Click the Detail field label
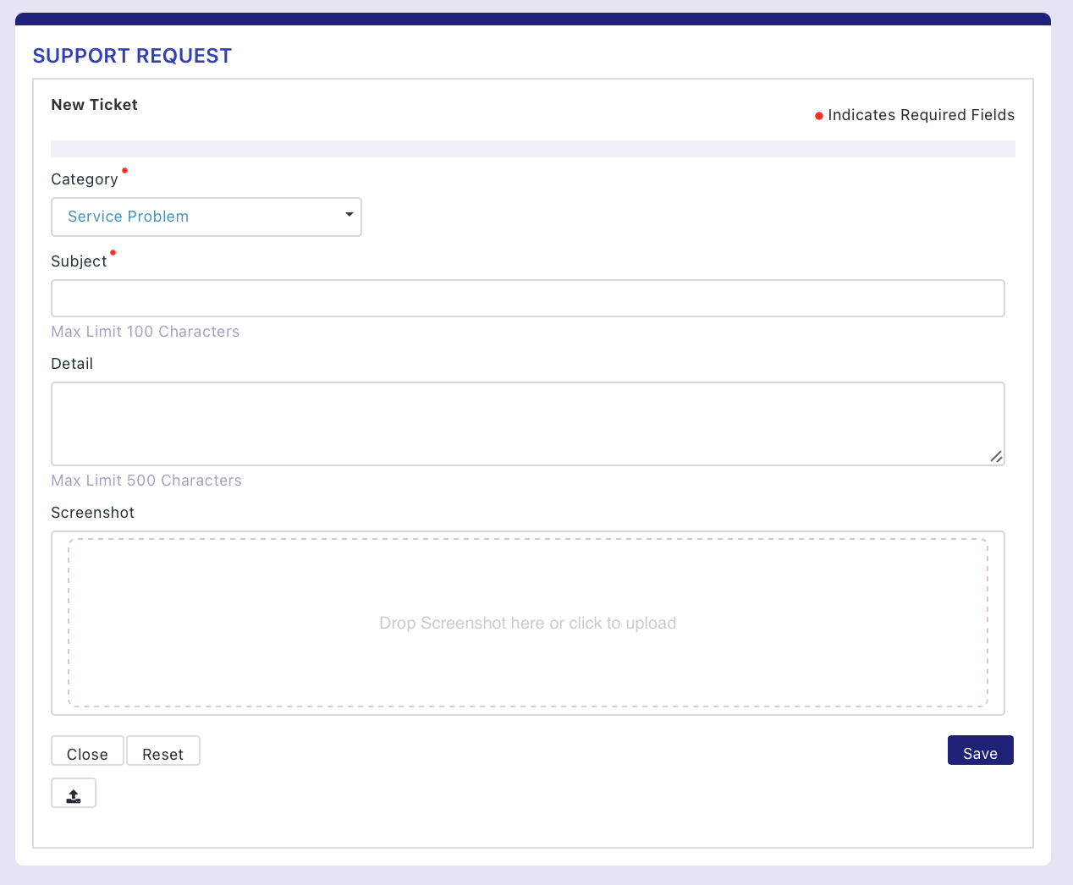Image resolution: width=1073 pixels, height=885 pixels. pyautogui.click(x=72, y=364)
